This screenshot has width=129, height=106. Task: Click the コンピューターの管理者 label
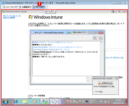[x=37, y=96]
